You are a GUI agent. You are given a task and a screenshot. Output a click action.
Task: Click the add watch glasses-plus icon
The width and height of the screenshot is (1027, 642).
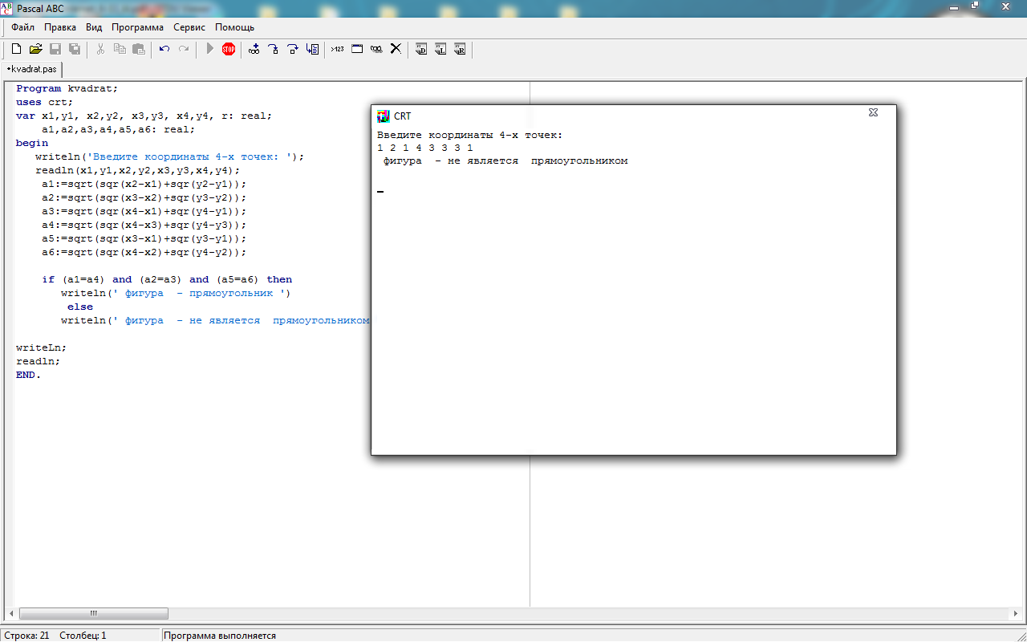[x=254, y=49]
